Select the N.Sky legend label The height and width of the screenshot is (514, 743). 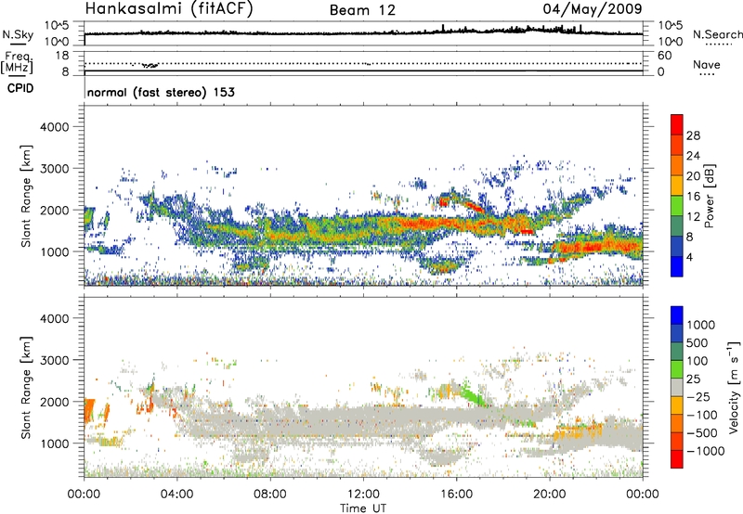[18, 34]
